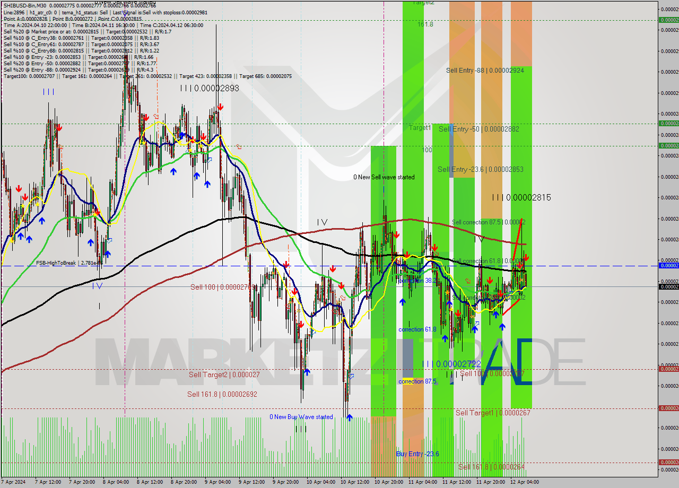Click the 'Target1' label on the green band
Viewport: 679px width, 488px height.
(x=420, y=128)
